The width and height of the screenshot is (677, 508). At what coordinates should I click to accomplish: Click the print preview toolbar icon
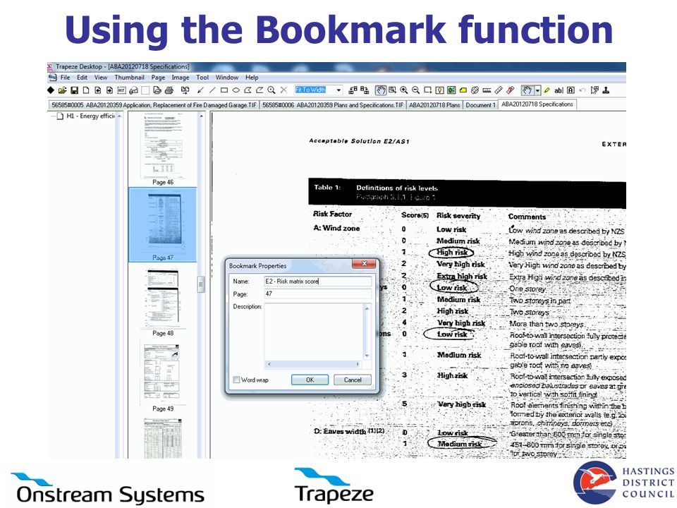[157, 90]
